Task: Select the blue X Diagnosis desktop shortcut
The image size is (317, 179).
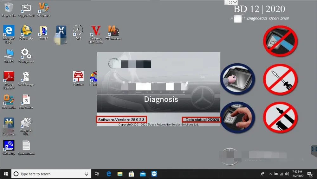Action: click(x=61, y=34)
